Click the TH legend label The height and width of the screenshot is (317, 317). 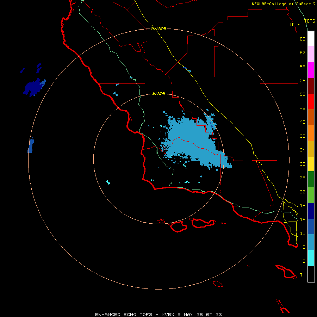click(303, 275)
